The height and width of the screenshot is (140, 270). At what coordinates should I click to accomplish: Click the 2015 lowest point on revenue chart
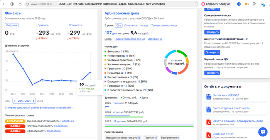click(32, 84)
